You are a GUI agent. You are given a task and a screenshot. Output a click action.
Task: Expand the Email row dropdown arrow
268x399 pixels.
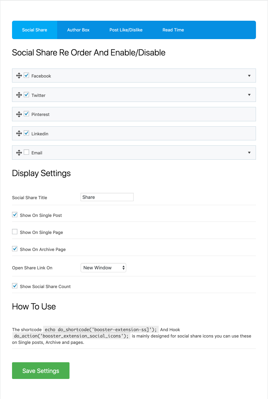[x=249, y=153]
